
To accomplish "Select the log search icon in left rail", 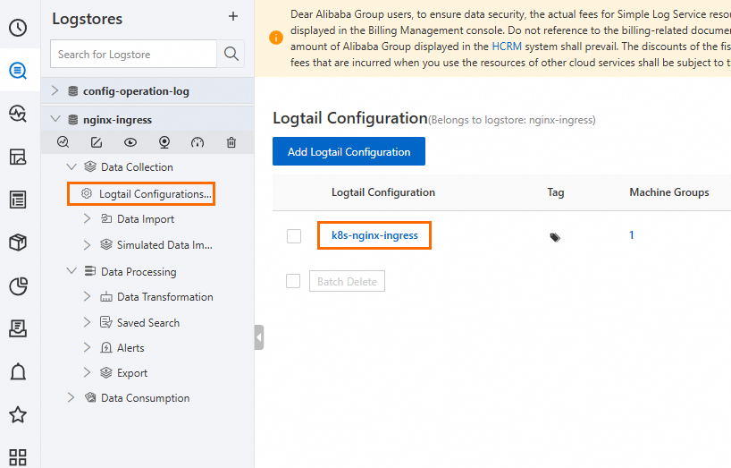I will coord(18,71).
